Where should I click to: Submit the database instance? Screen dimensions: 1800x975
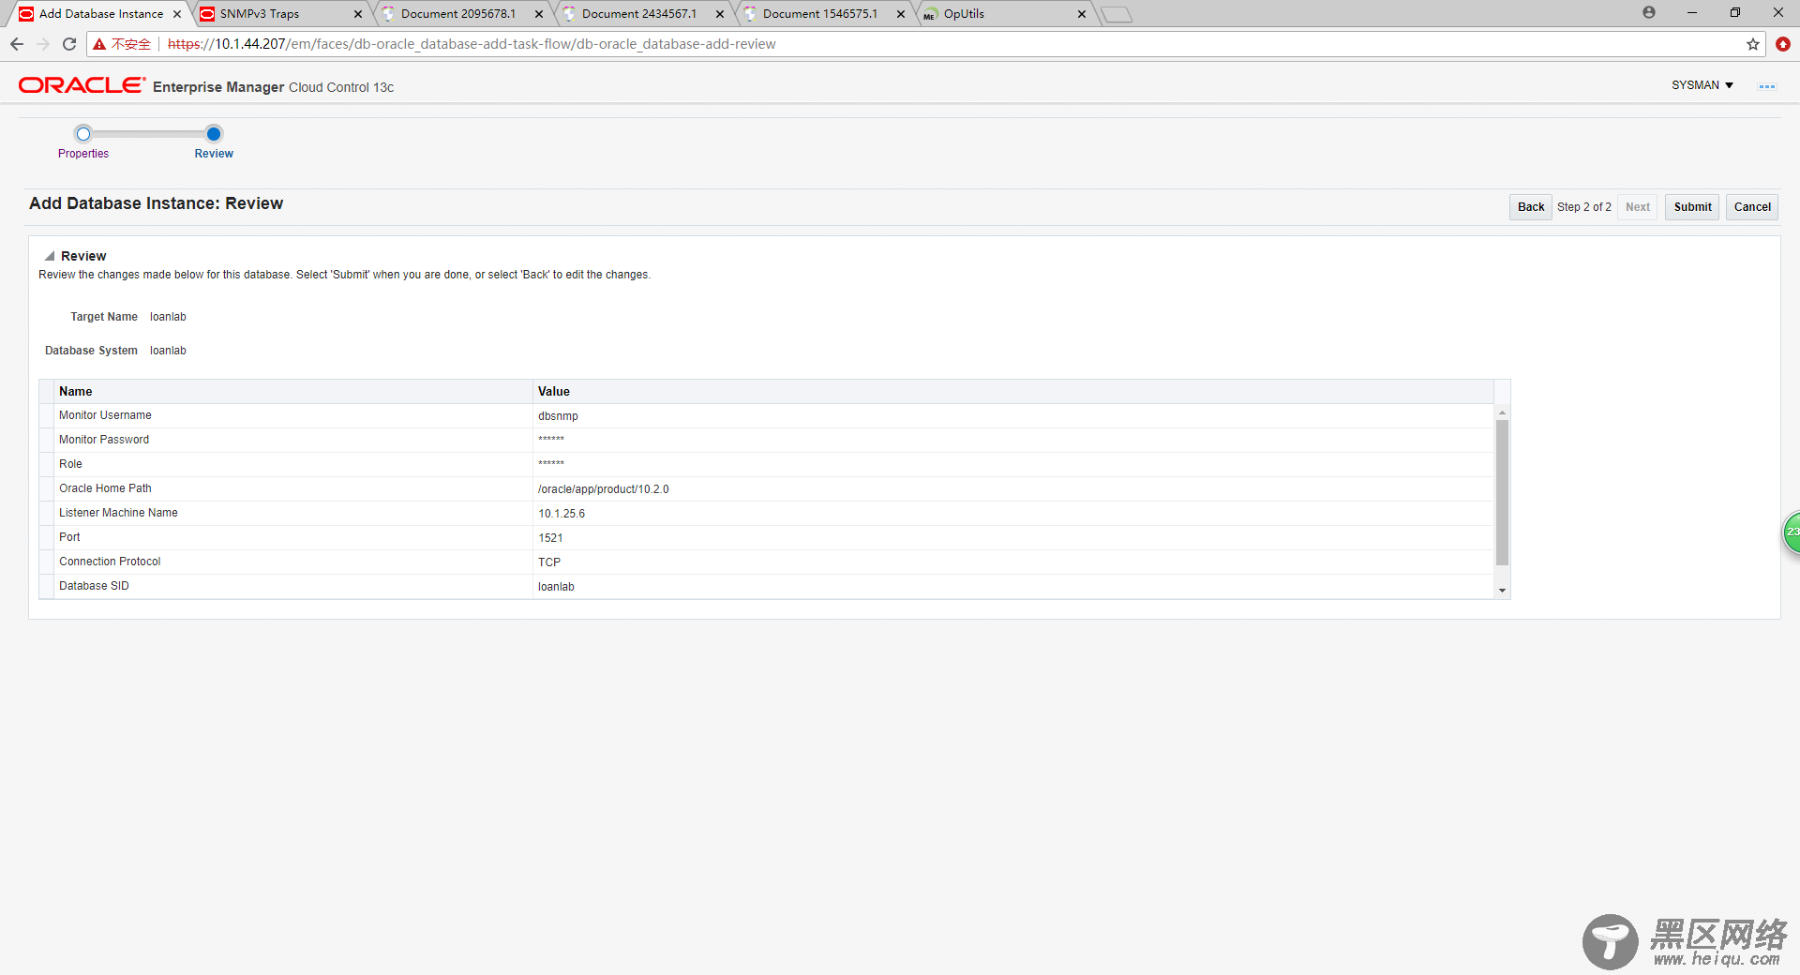click(x=1692, y=207)
